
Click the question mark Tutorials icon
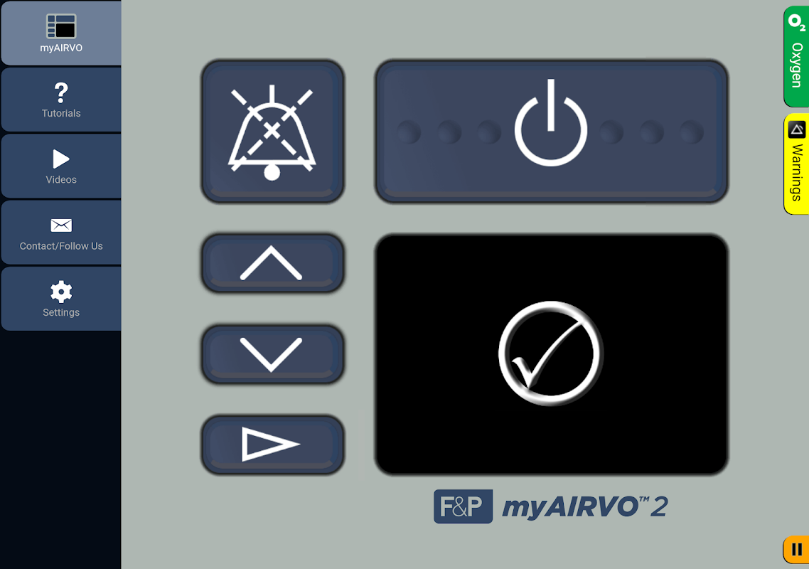(61, 93)
